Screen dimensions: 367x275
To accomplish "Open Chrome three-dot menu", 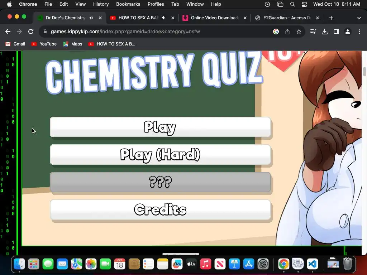I will click(x=359, y=32).
